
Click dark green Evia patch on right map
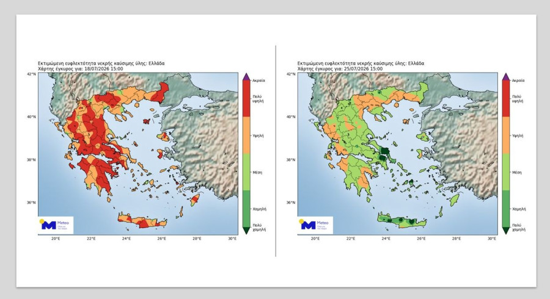[x=385, y=151]
